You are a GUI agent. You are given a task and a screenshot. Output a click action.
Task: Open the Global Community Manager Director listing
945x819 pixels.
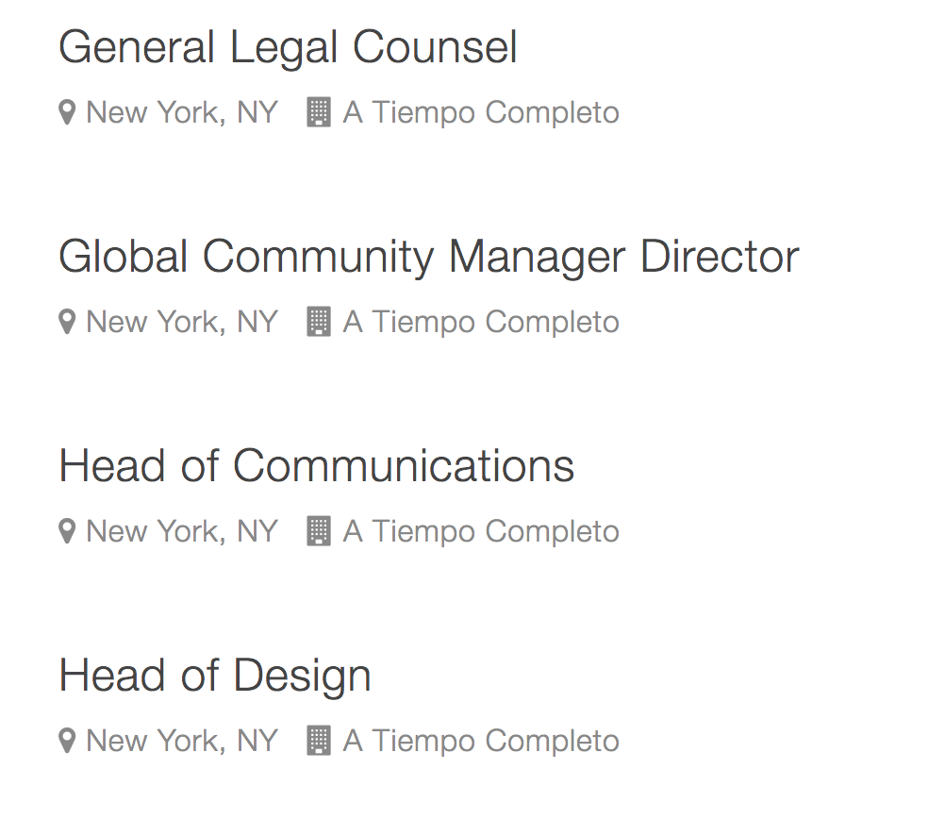[428, 257]
